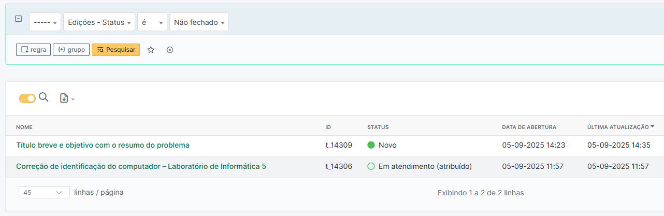Toggle the yellow search display switch
Screen dimensions: 664x216
27,98
